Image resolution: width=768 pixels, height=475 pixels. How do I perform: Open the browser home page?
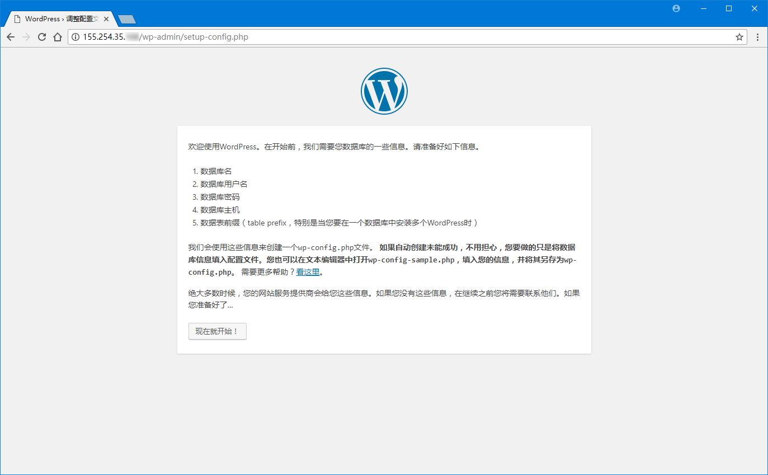57,37
